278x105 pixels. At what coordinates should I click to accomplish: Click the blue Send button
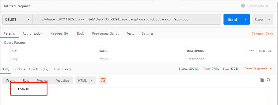[x=232, y=19]
